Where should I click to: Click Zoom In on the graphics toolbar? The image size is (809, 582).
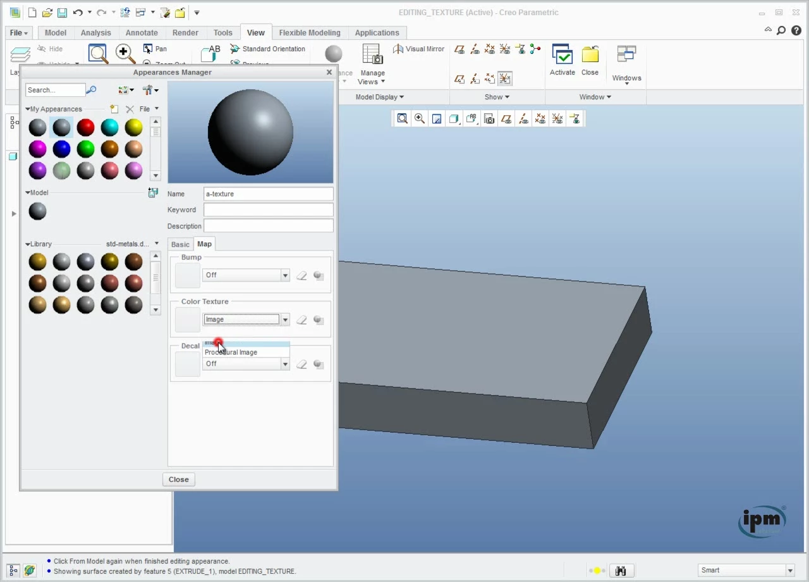[419, 118]
